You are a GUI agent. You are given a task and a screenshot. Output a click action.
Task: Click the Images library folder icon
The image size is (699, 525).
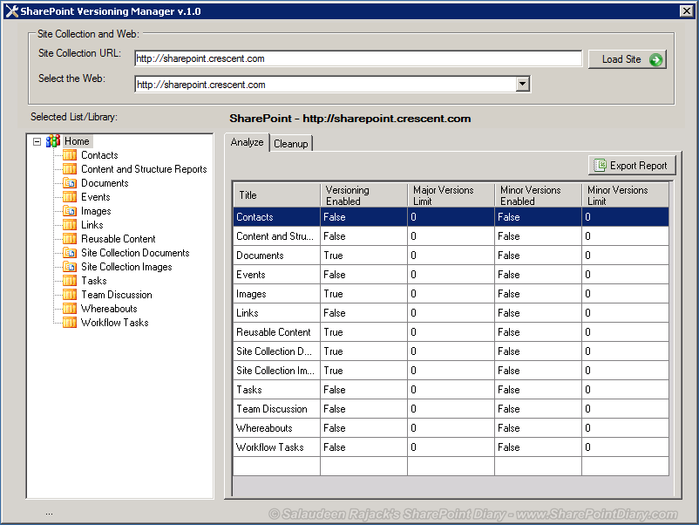[x=70, y=210]
